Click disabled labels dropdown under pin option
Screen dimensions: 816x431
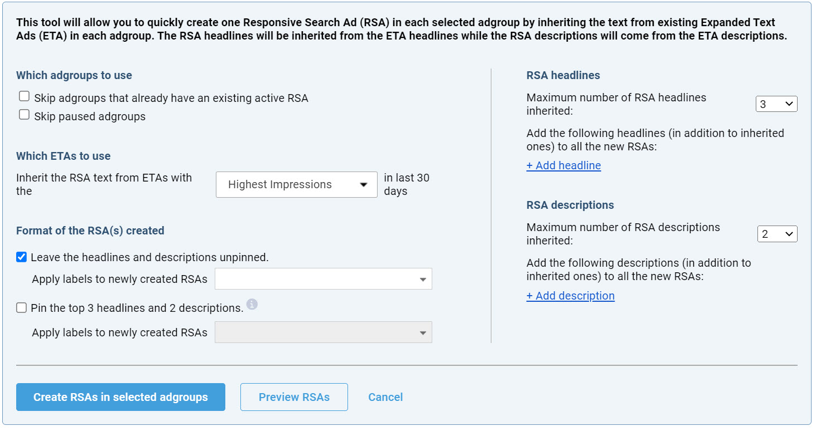323,332
